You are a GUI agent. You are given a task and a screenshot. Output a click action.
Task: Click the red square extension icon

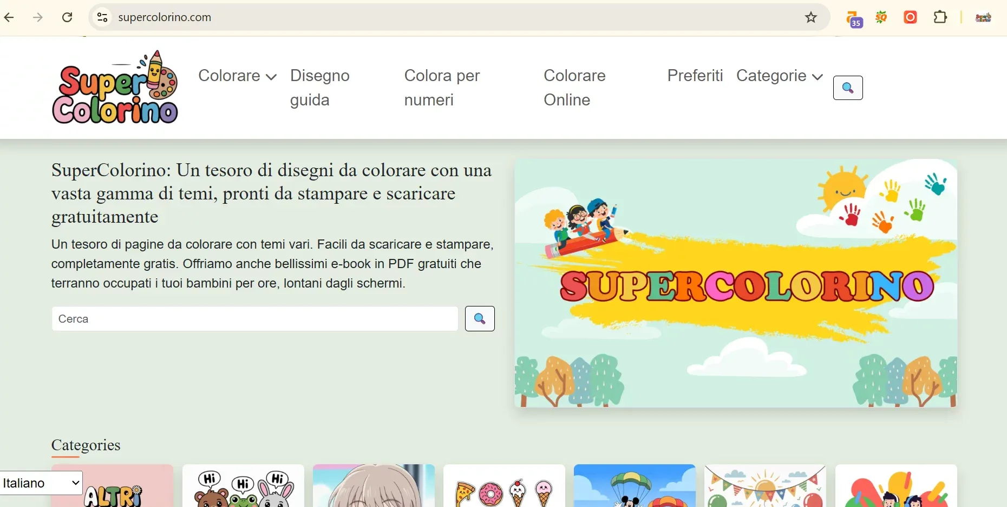(x=911, y=17)
